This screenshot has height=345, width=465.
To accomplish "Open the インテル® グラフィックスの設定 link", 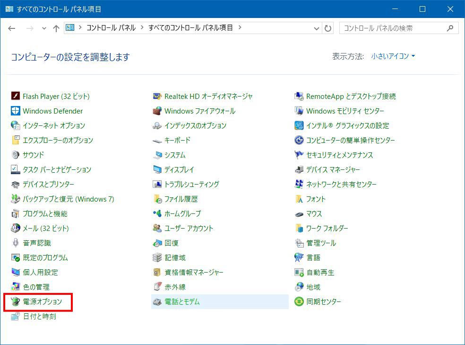I will (347, 125).
